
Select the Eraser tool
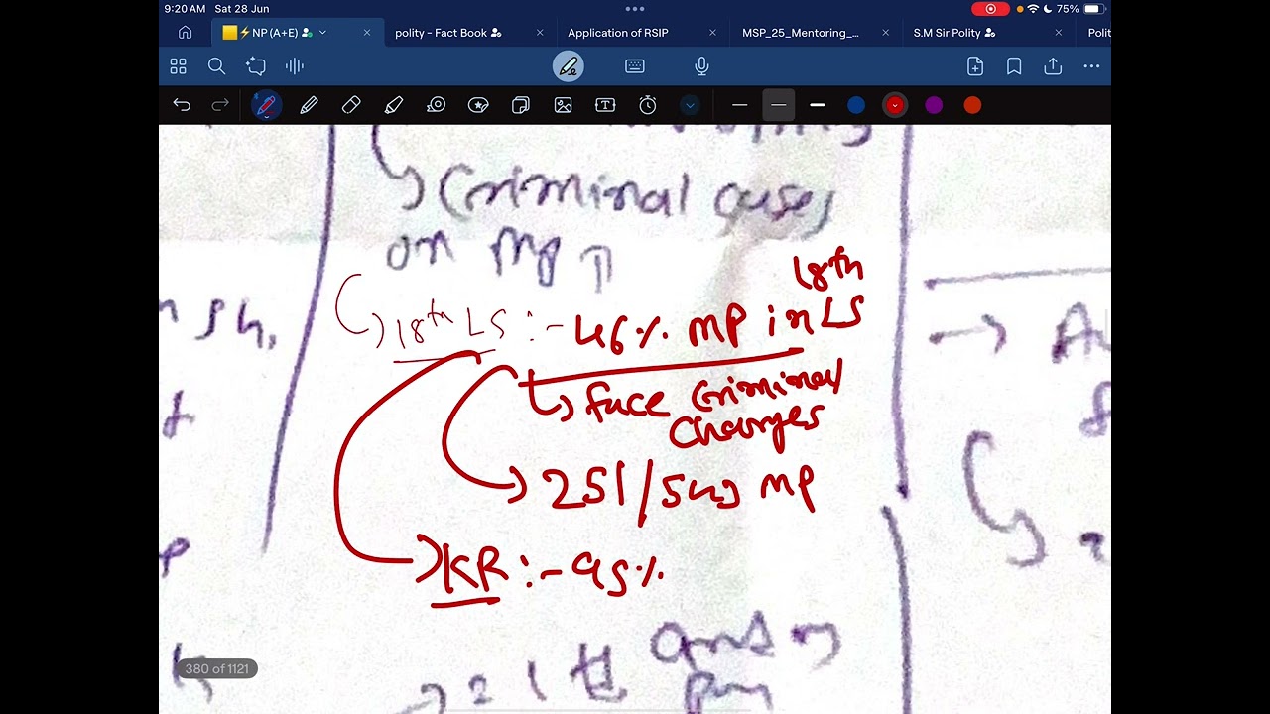point(351,105)
